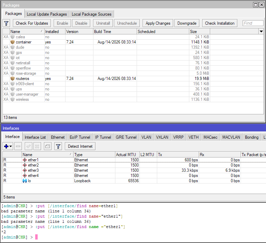Click the netinstall package icon
The width and height of the screenshot is (266, 243).
coord(13,63)
